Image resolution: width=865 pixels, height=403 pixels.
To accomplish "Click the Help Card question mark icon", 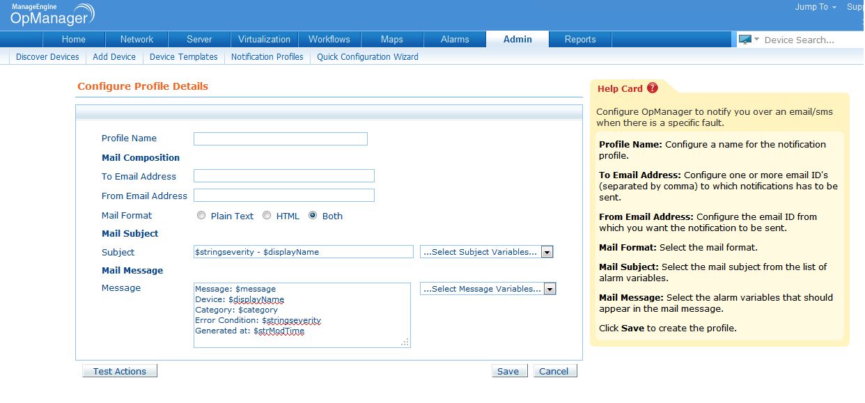I will [x=653, y=88].
